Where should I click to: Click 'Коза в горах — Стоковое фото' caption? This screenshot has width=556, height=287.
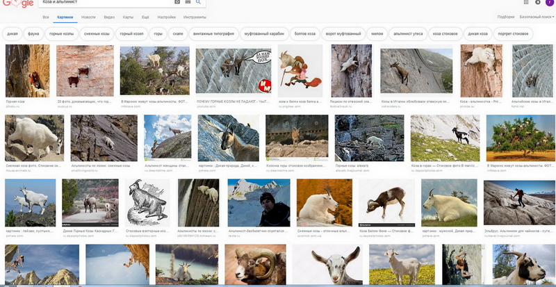[x=445, y=165]
